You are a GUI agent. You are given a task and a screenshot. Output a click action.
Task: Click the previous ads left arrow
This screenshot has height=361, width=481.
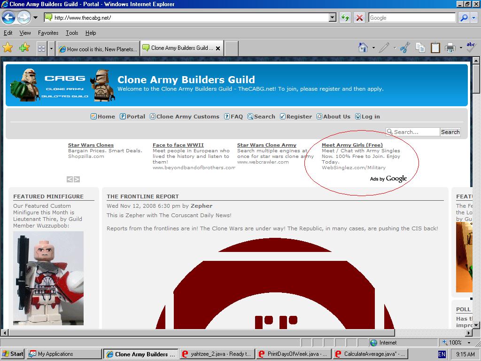pyautogui.click(x=70, y=179)
